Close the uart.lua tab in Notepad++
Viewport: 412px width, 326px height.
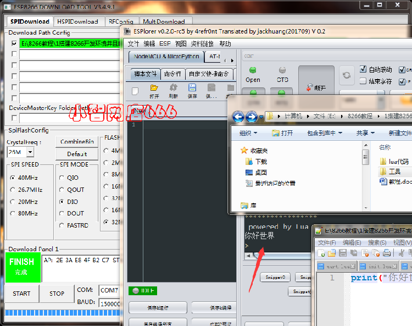pyautogui.click(x=353, y=266)
